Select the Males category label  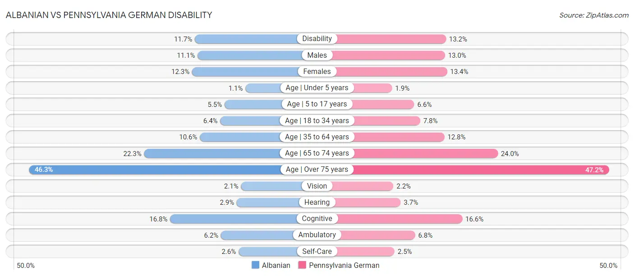point(317,55)
